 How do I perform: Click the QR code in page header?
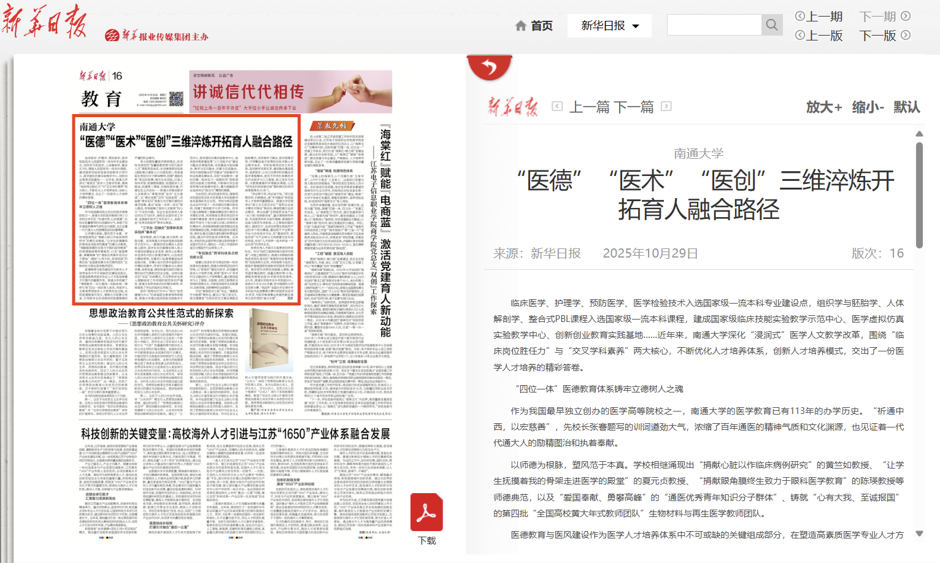(176, 99)
